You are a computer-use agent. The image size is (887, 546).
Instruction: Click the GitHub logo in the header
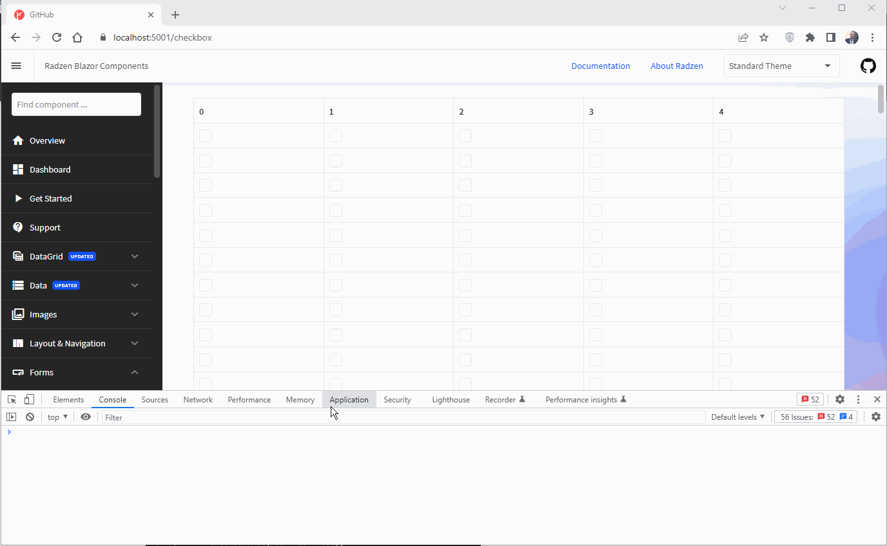(x=868, y=66)
